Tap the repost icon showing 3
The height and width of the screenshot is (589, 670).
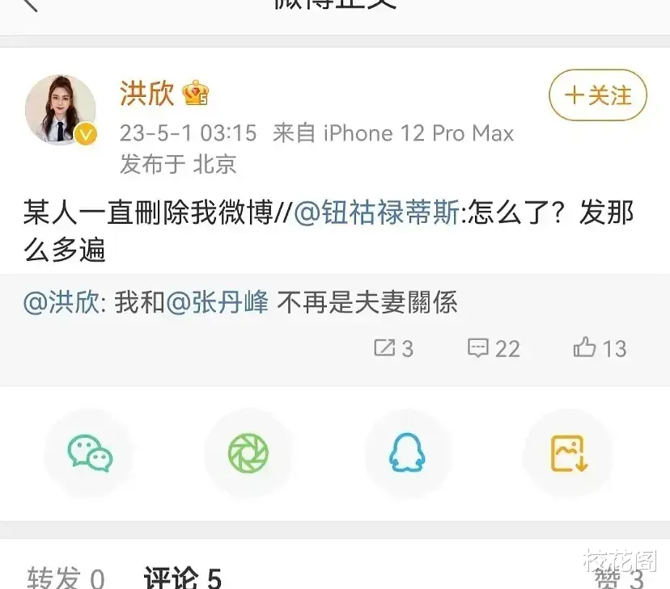[x=393, y=348]
